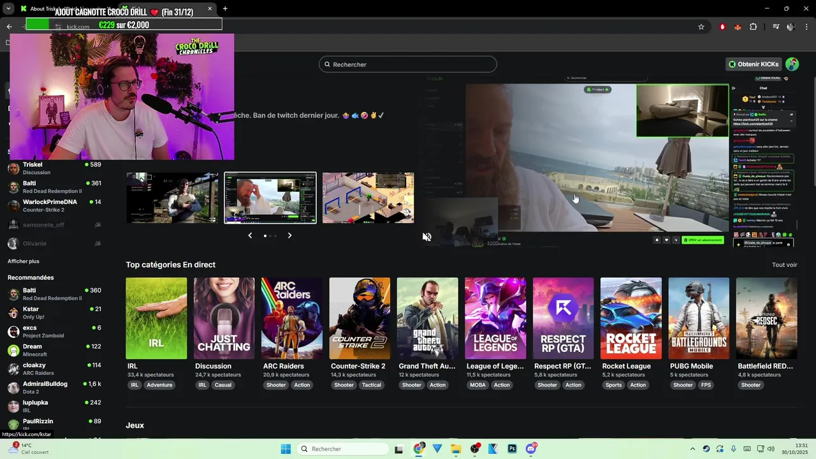This screenshot has height=459, width=816.
Task: Click the Adventure tag under IRL
Action: (x=159, y=385)
